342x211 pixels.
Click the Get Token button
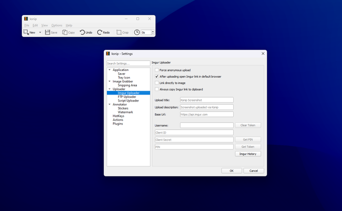click(248, 146)
